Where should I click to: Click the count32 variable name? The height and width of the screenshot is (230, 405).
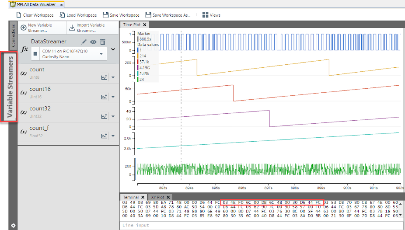(40, 109)
